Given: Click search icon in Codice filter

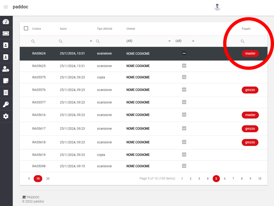Looking at the screenshot, I should point(33,41).
